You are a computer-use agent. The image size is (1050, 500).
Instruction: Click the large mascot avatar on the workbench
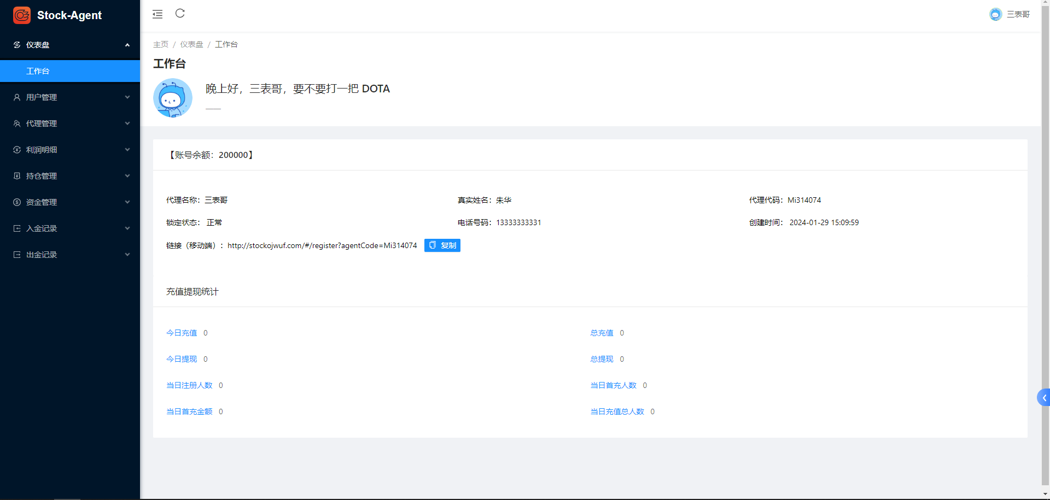point(173,98)
